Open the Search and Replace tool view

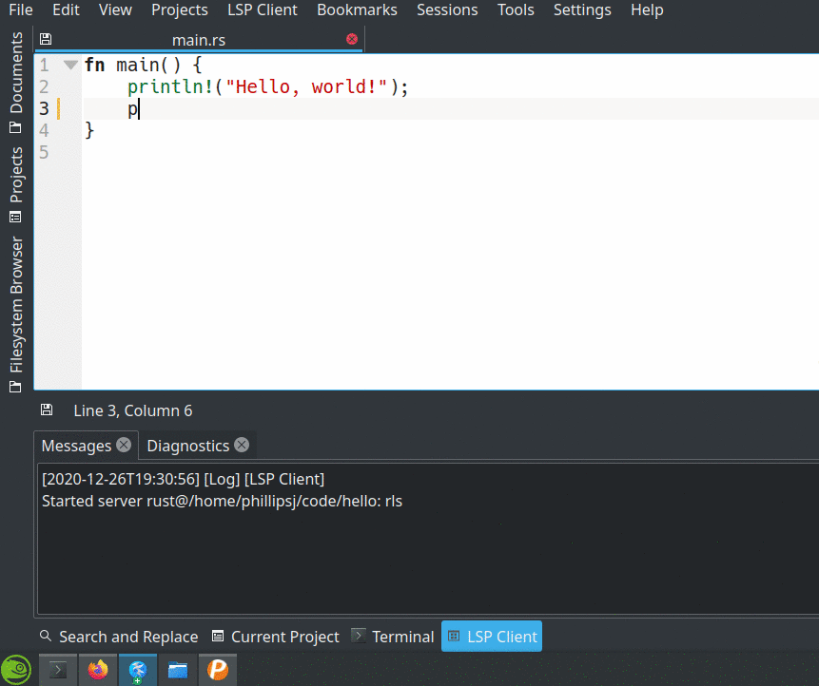click(x=119, y=637)
